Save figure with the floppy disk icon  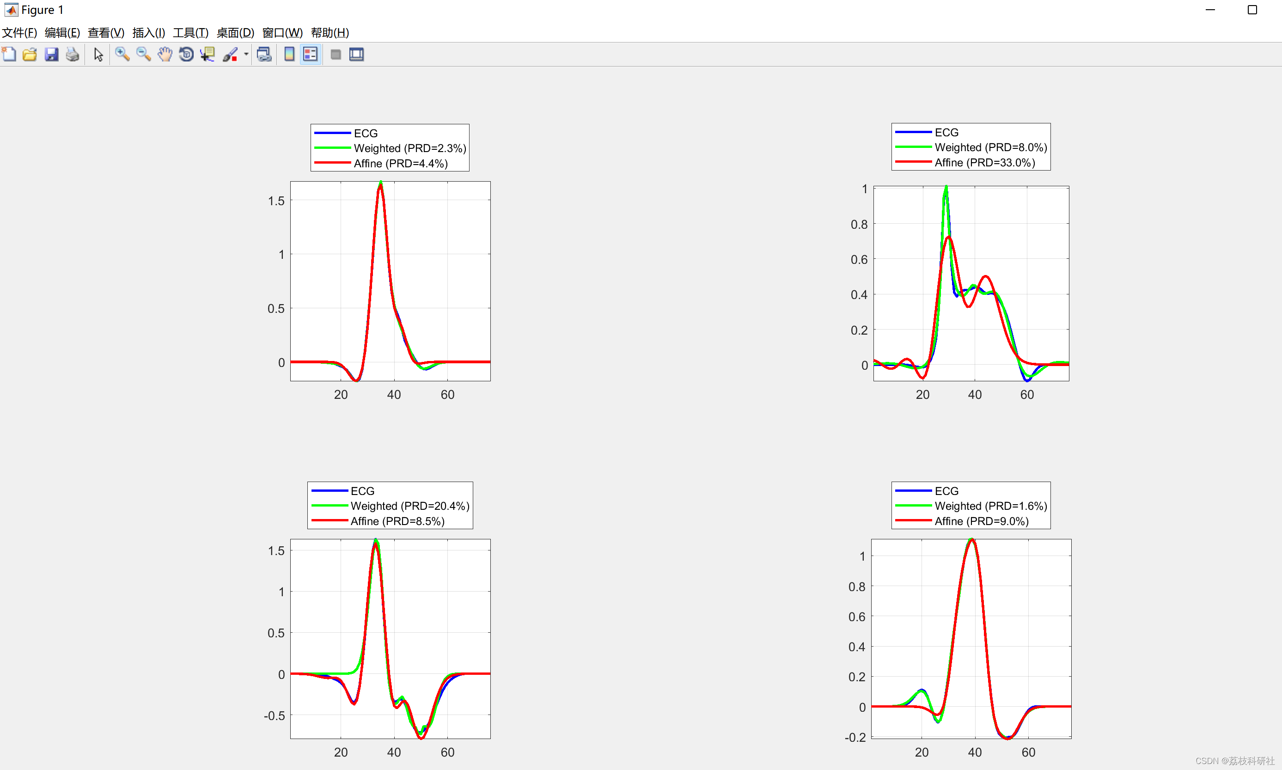[x=51, y=55]
